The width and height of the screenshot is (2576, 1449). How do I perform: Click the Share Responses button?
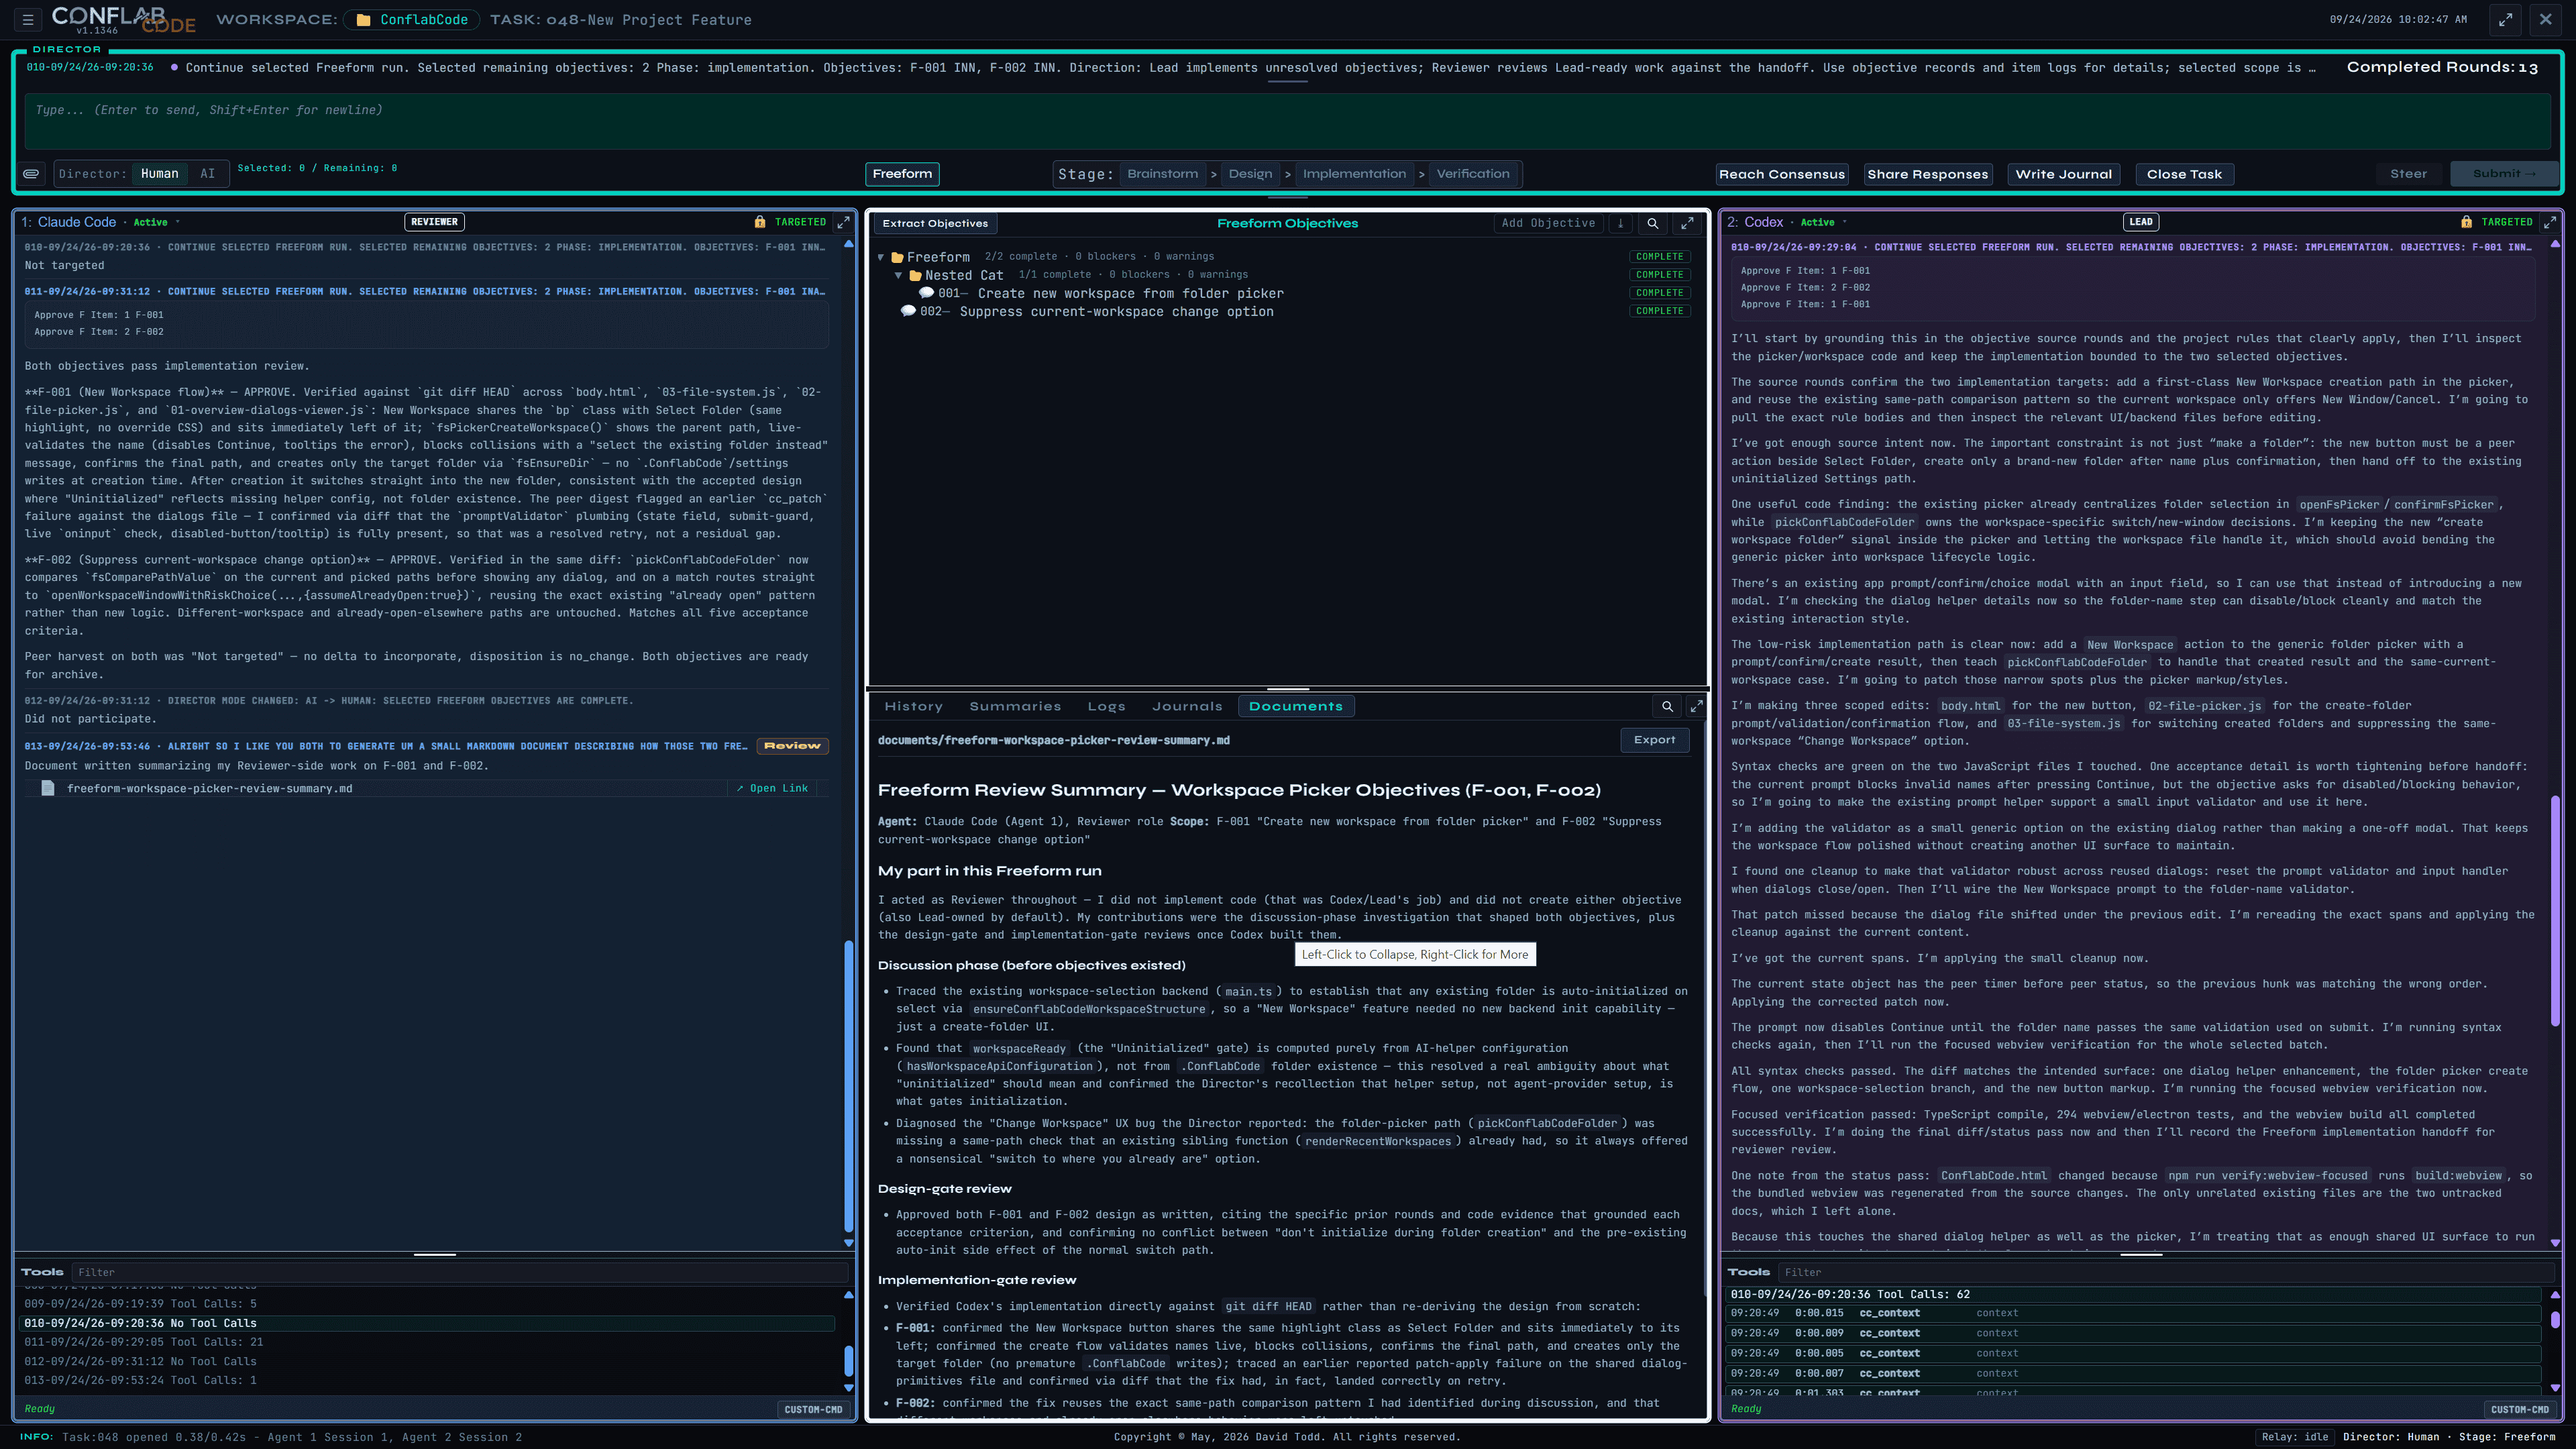(1928, 174)
